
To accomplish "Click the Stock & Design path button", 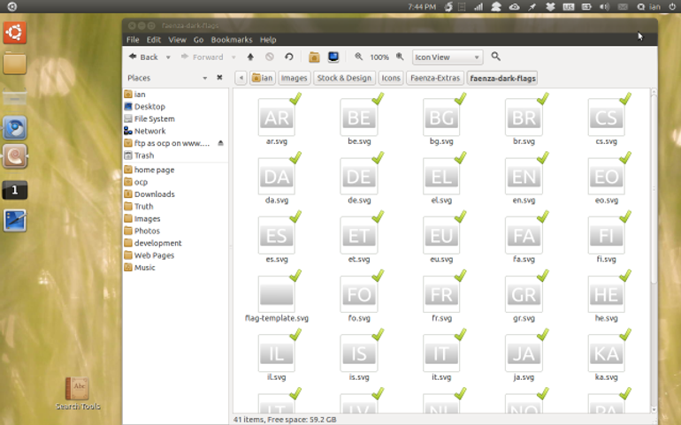I will coord(344,78).
